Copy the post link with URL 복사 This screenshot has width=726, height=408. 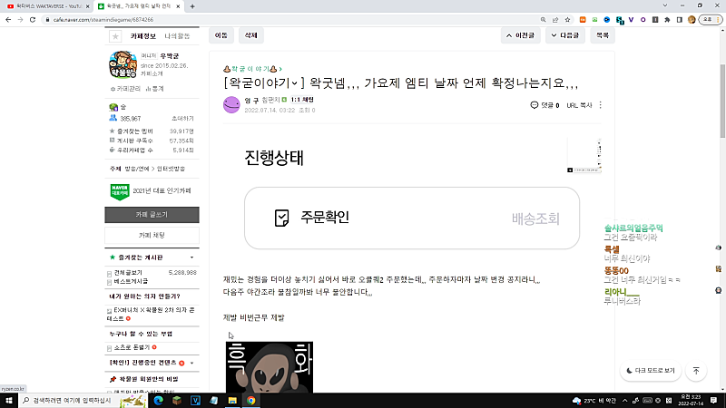tap(579, 105)
